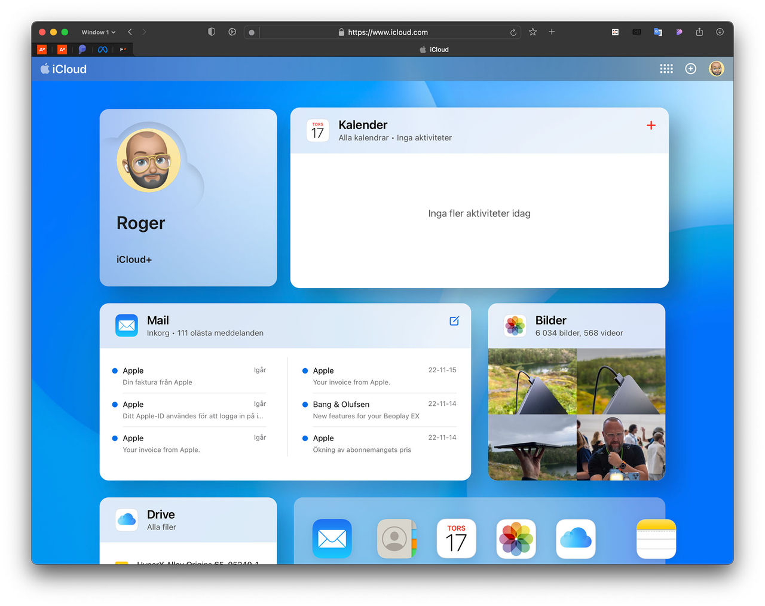Open the Meta shortcut in the favorites bar

(102, 49)
